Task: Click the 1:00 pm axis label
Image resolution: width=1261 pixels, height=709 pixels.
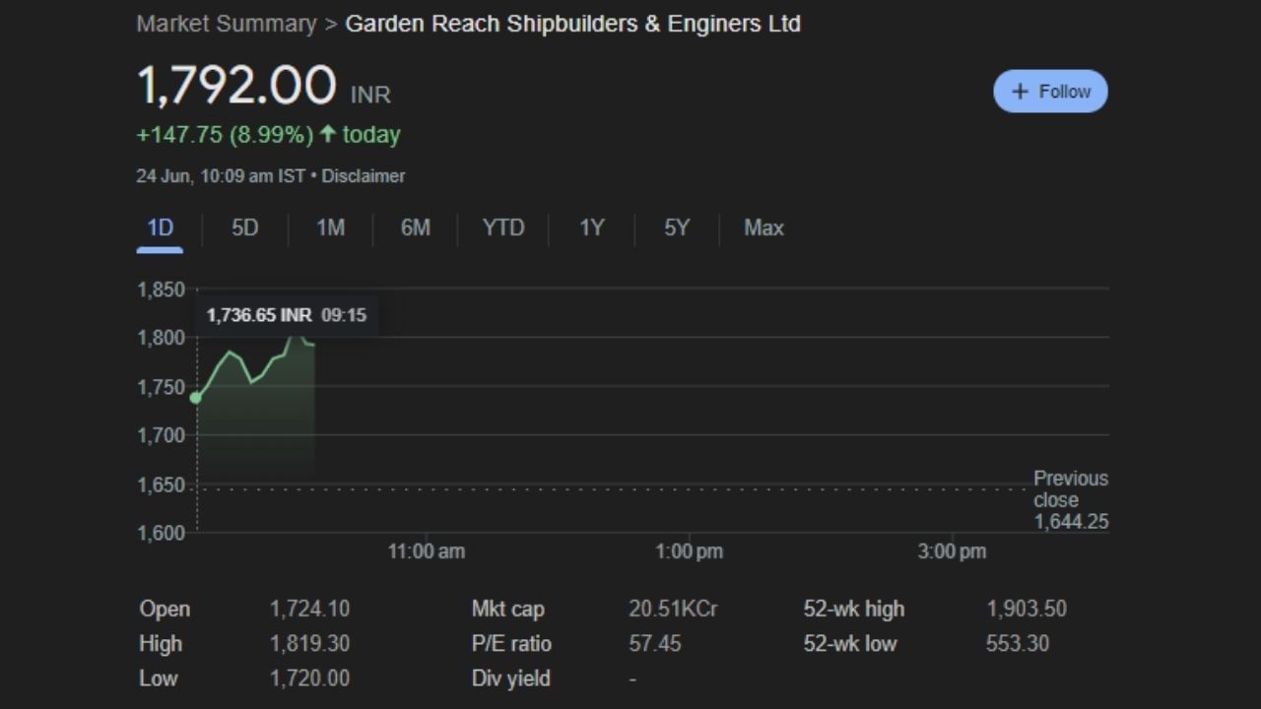Action: coord(689,551)
